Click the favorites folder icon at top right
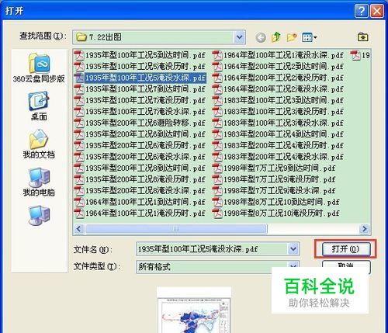The width and height of the screenshot is (388, 333). pos(363,37)
